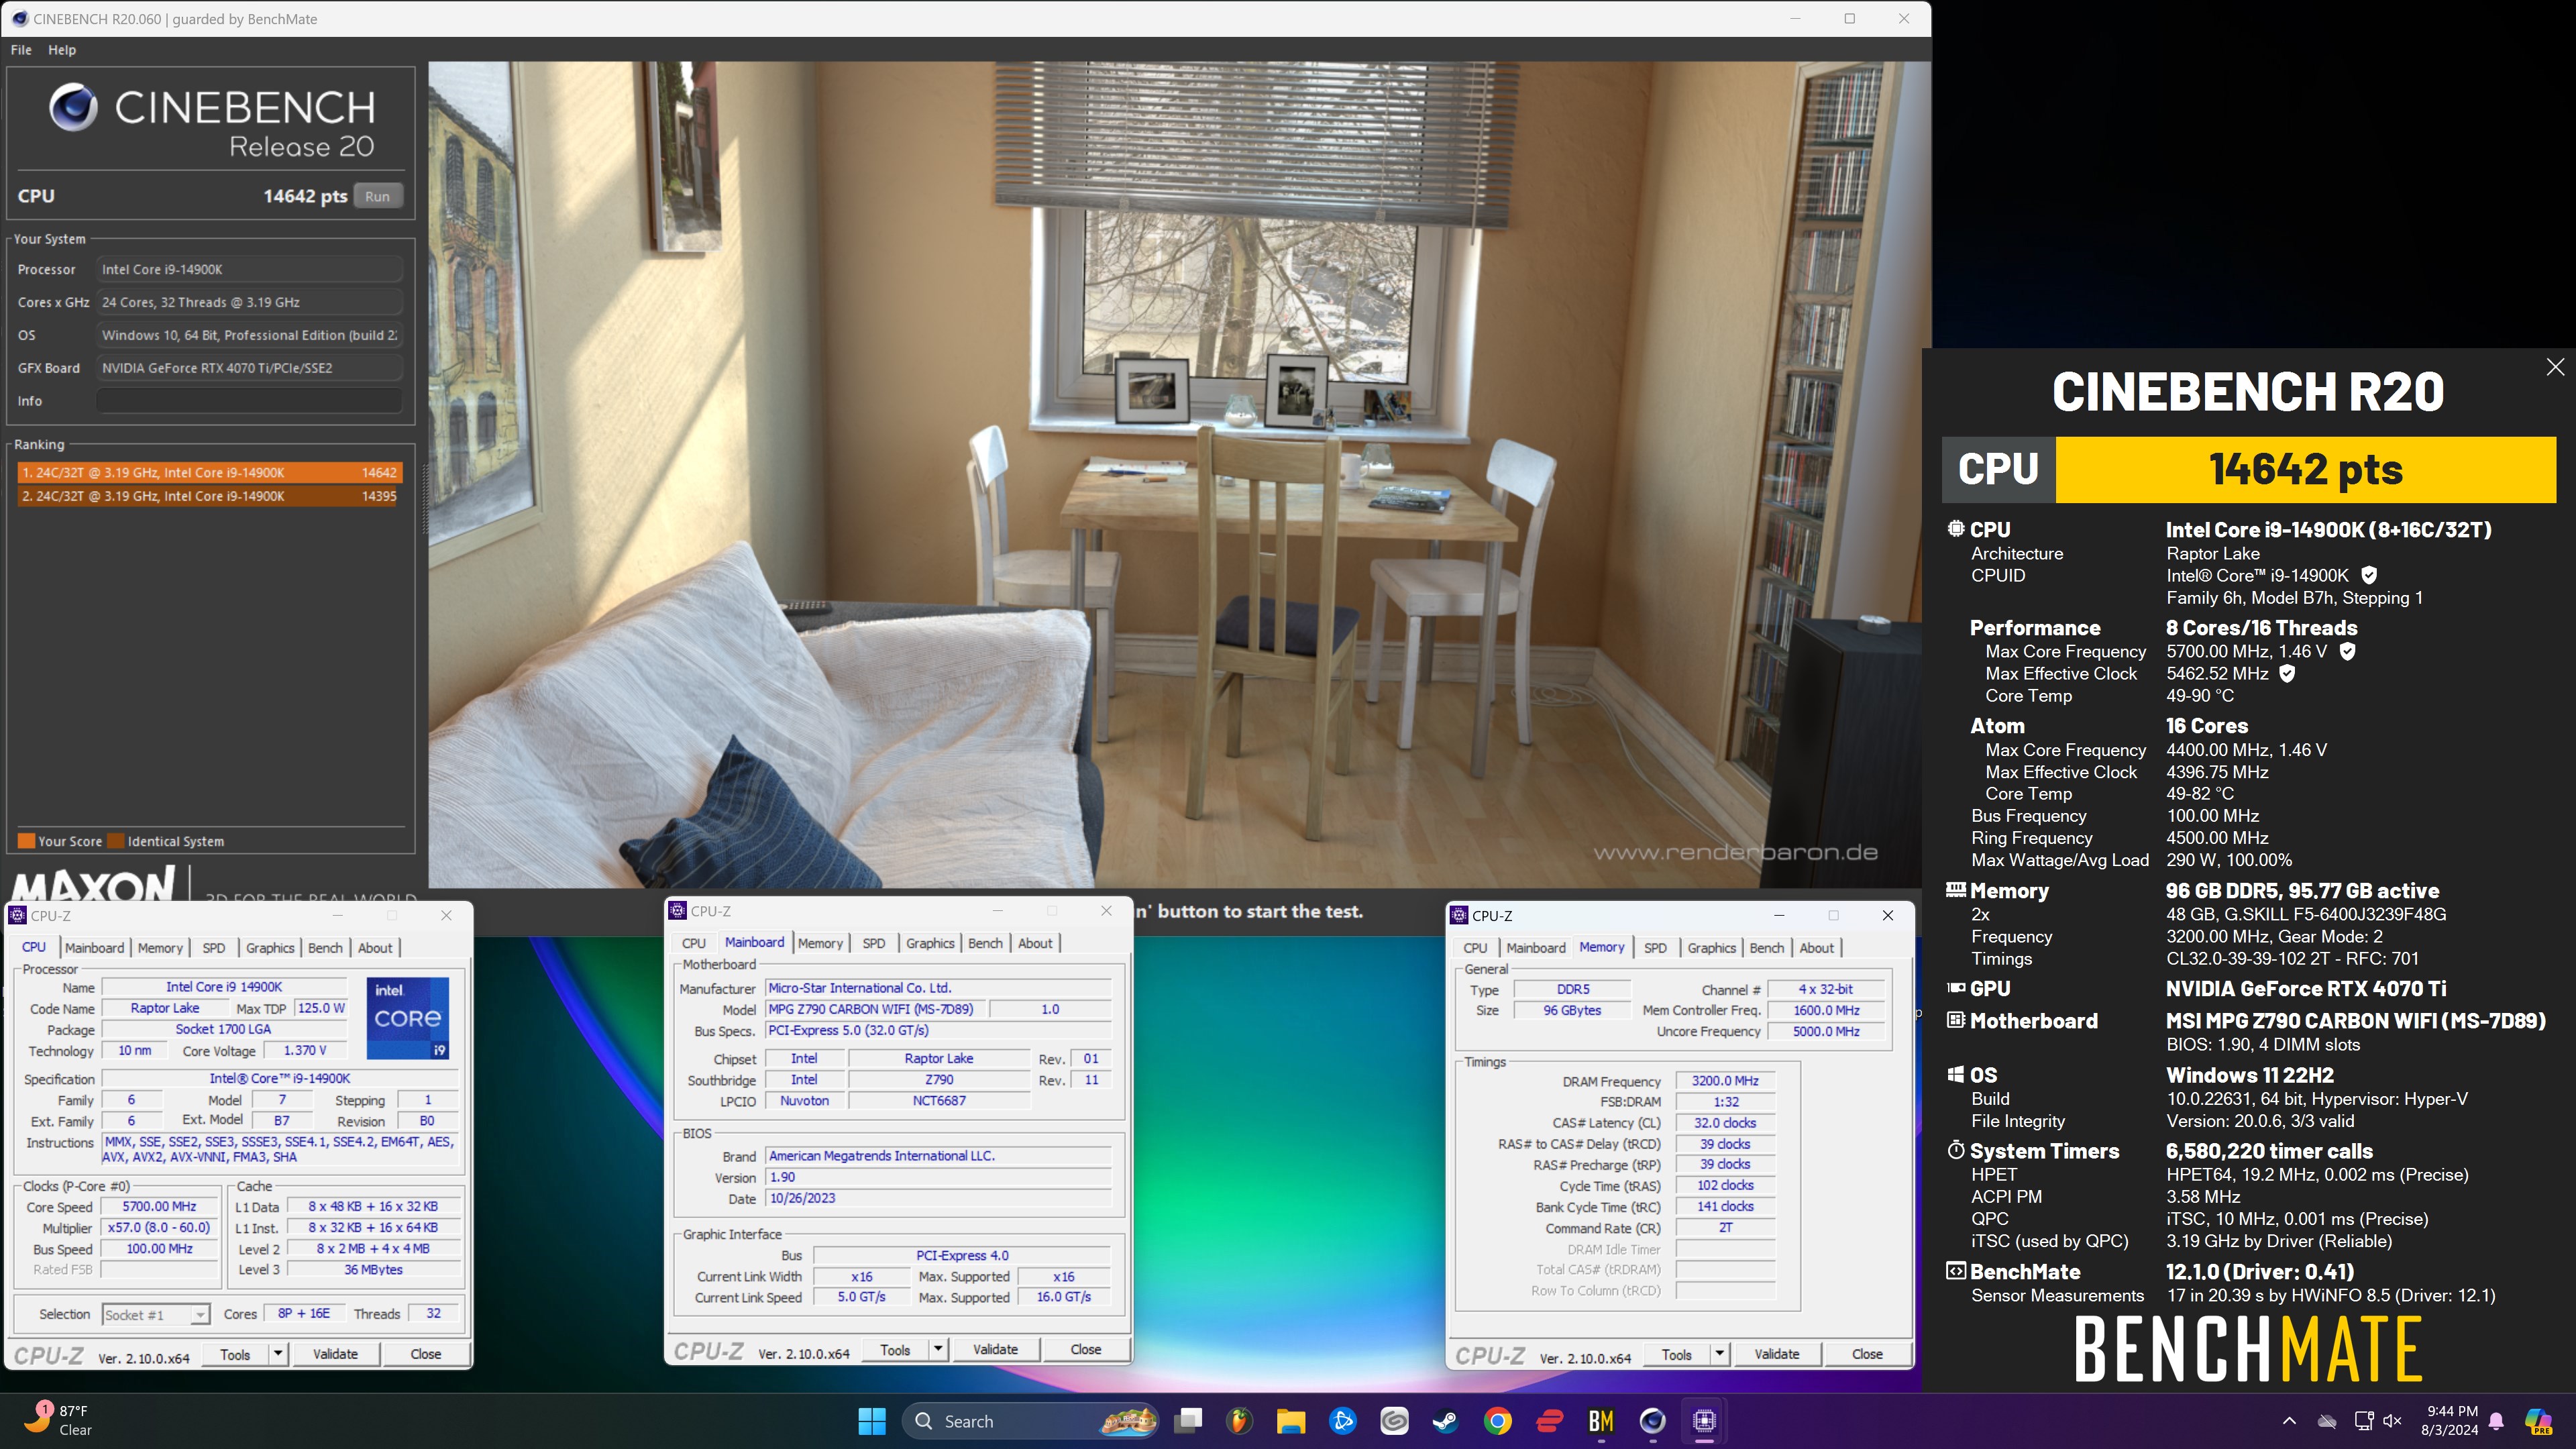Expand Tools dropdown arrow in left CPU-Z window
The height and width of the screenshot is (1449, 2576).
tap(278, 1354)
